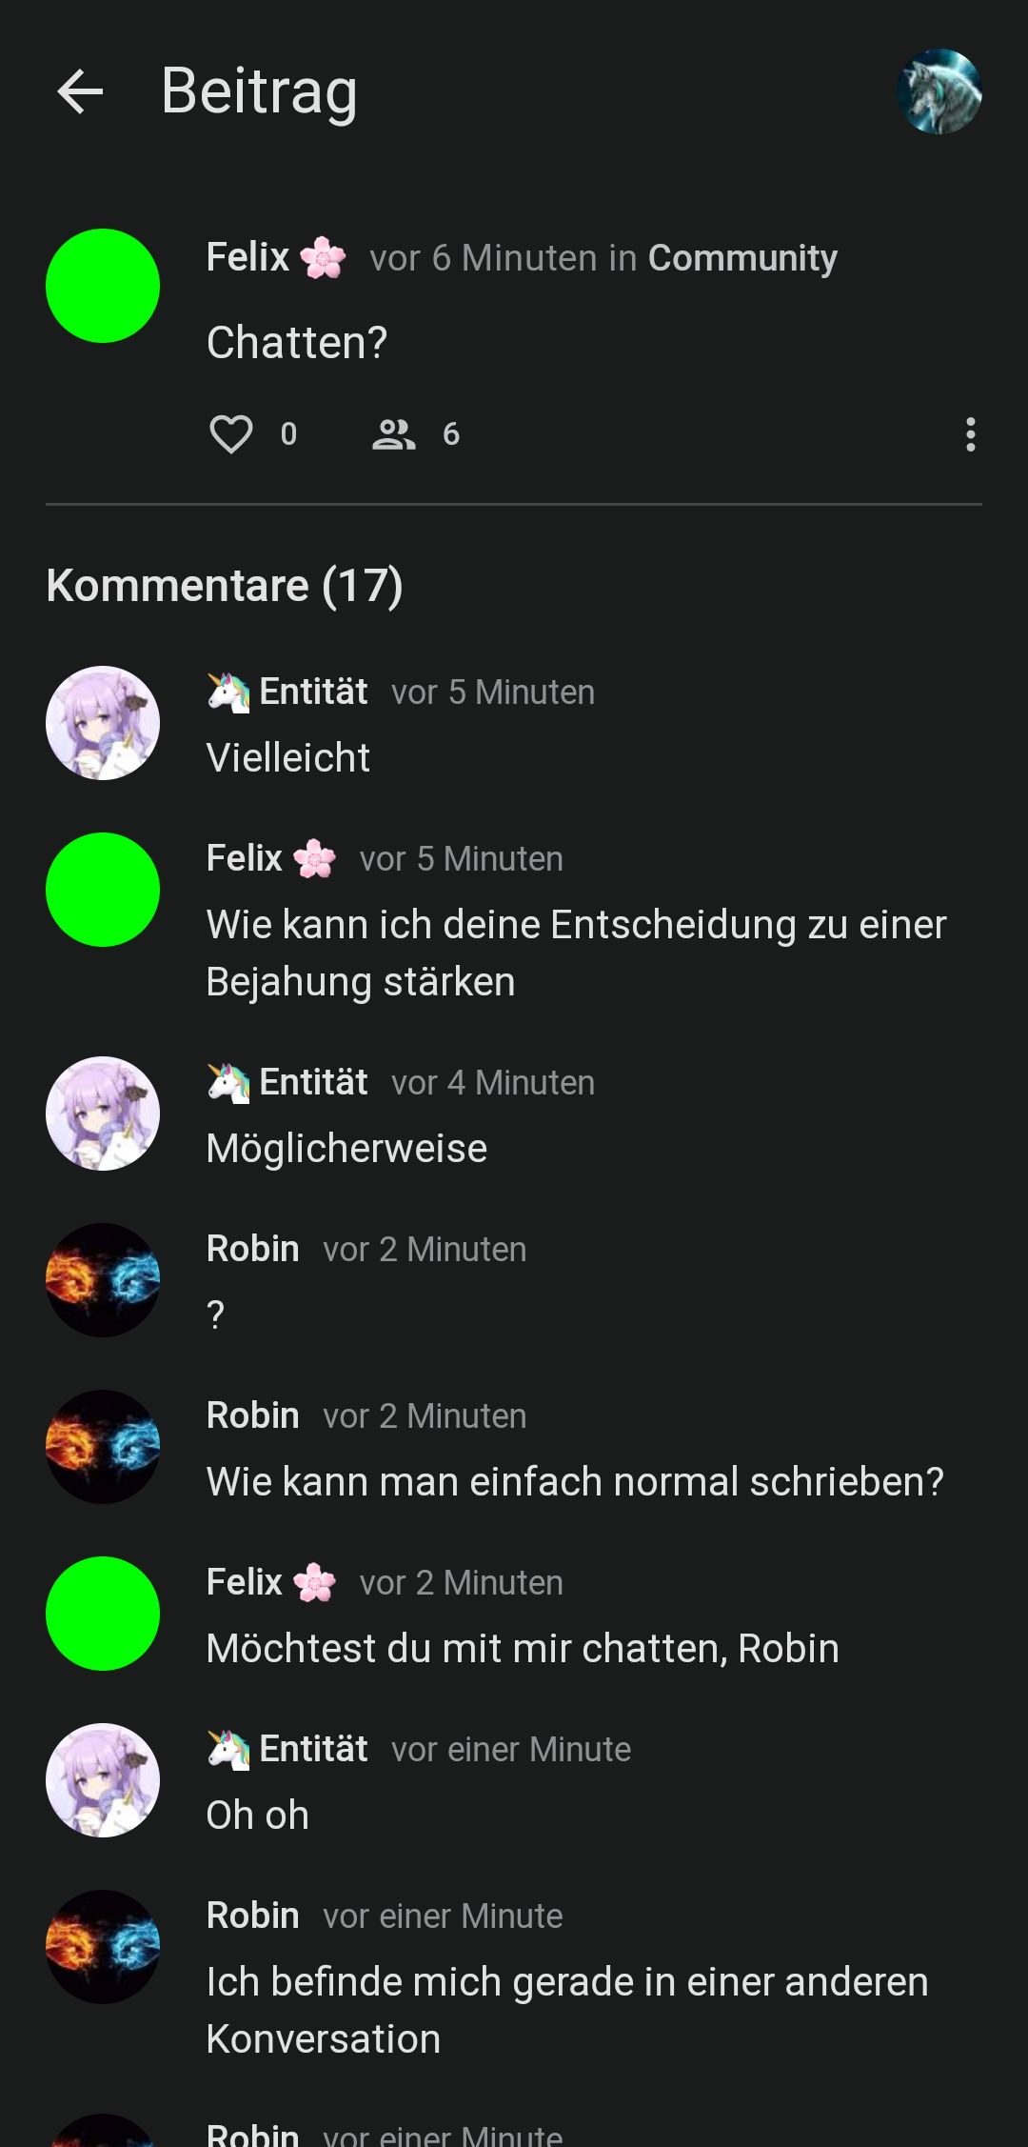
Task: Open the three-dot menu on Felix's post
Action: [x=970, y=434]
